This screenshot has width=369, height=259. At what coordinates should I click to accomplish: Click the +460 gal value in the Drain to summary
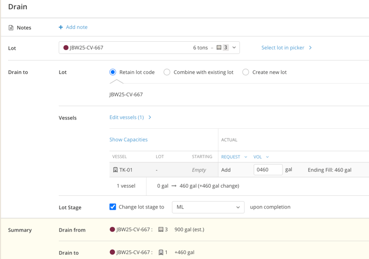coord(184,253)
